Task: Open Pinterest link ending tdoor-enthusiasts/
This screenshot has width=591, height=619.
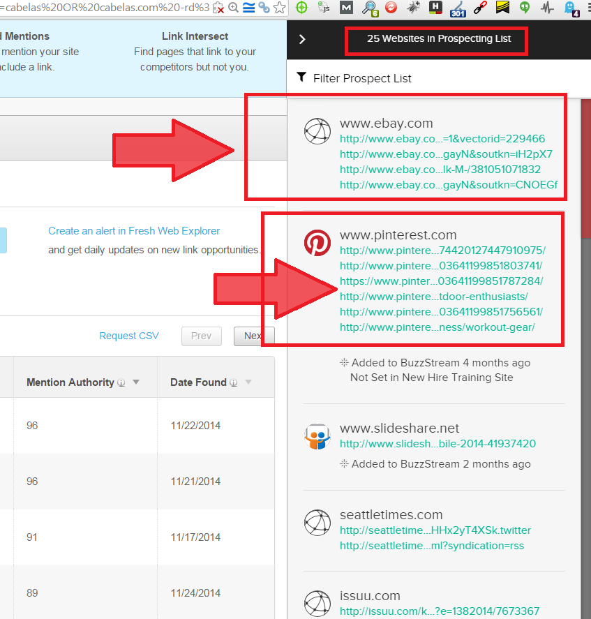Action: [x=434, y=297]
